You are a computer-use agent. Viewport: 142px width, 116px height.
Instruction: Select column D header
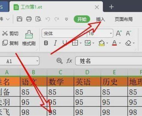[87, 72]
